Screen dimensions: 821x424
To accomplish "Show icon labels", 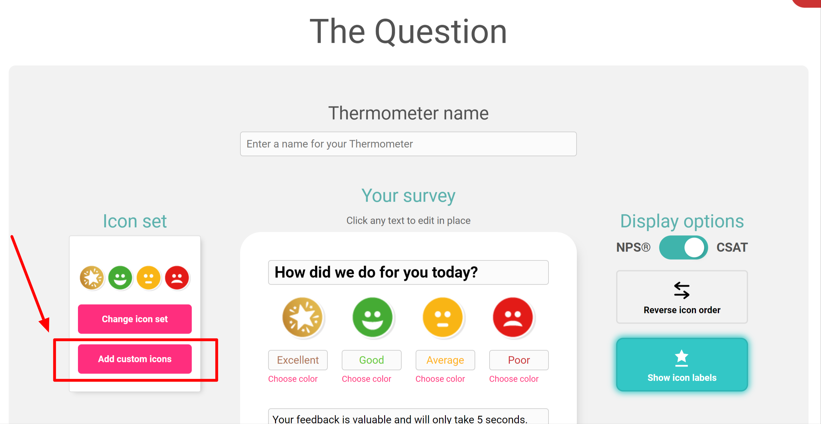I will click(x=682, y=365).
